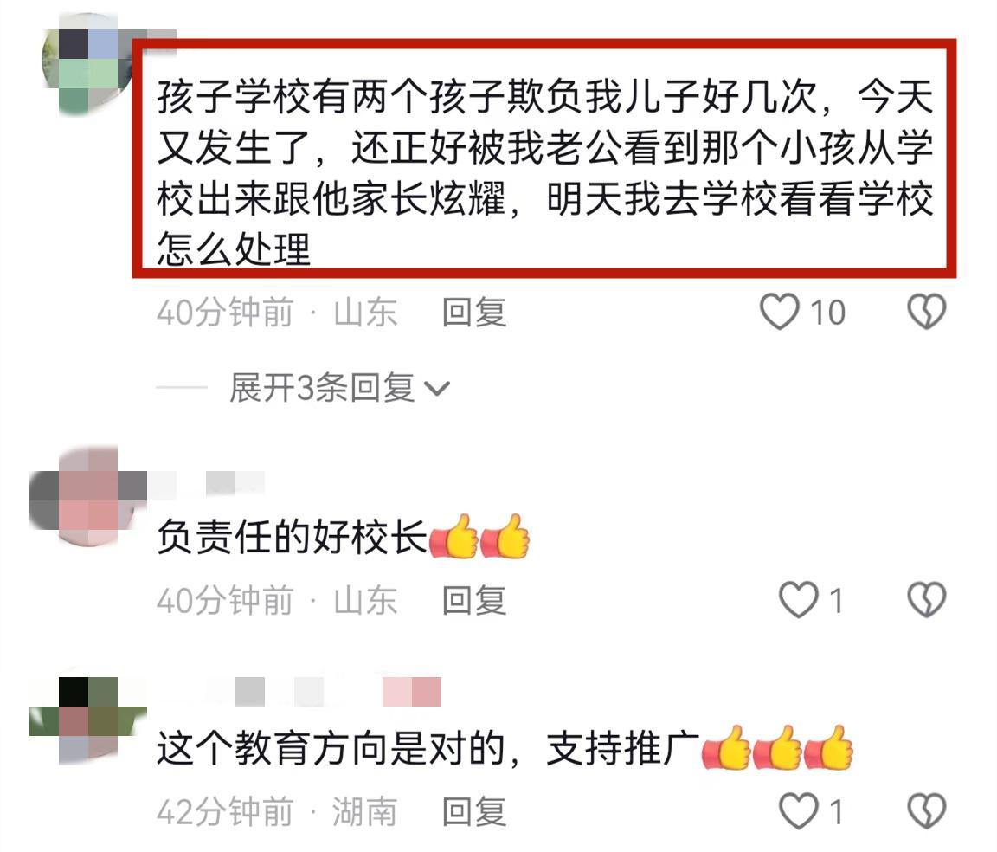This screenshot has height=852, width=997.
Task: Click 回复 under the Hunan comment
Action: pyautogui.click(x=474, y=812)
